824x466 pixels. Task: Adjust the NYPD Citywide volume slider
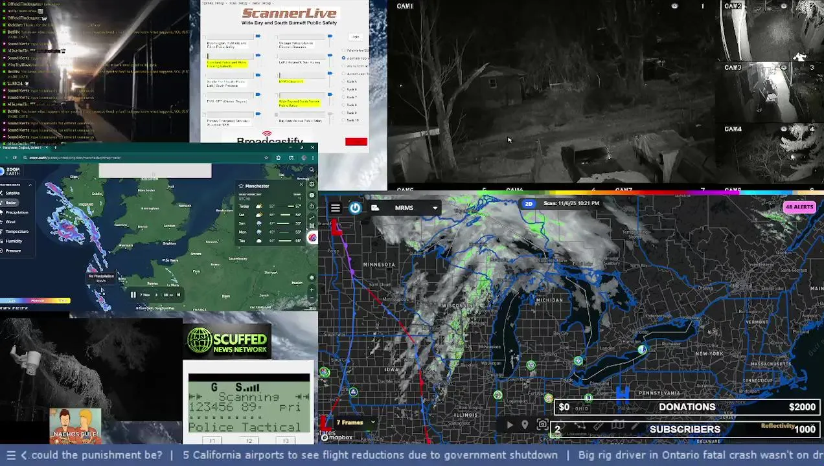330,73
